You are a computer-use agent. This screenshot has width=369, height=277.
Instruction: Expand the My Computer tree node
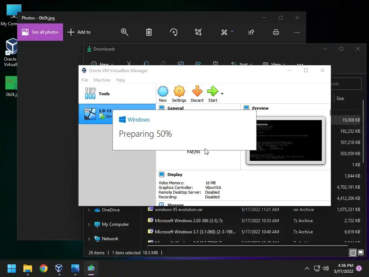(89, 224)
